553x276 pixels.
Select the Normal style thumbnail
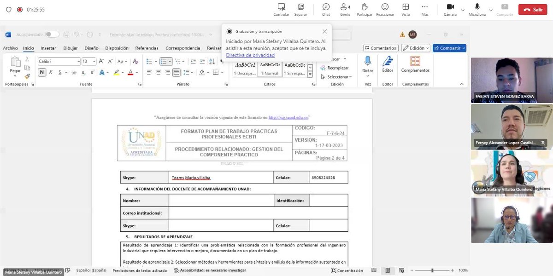point(270,69)
